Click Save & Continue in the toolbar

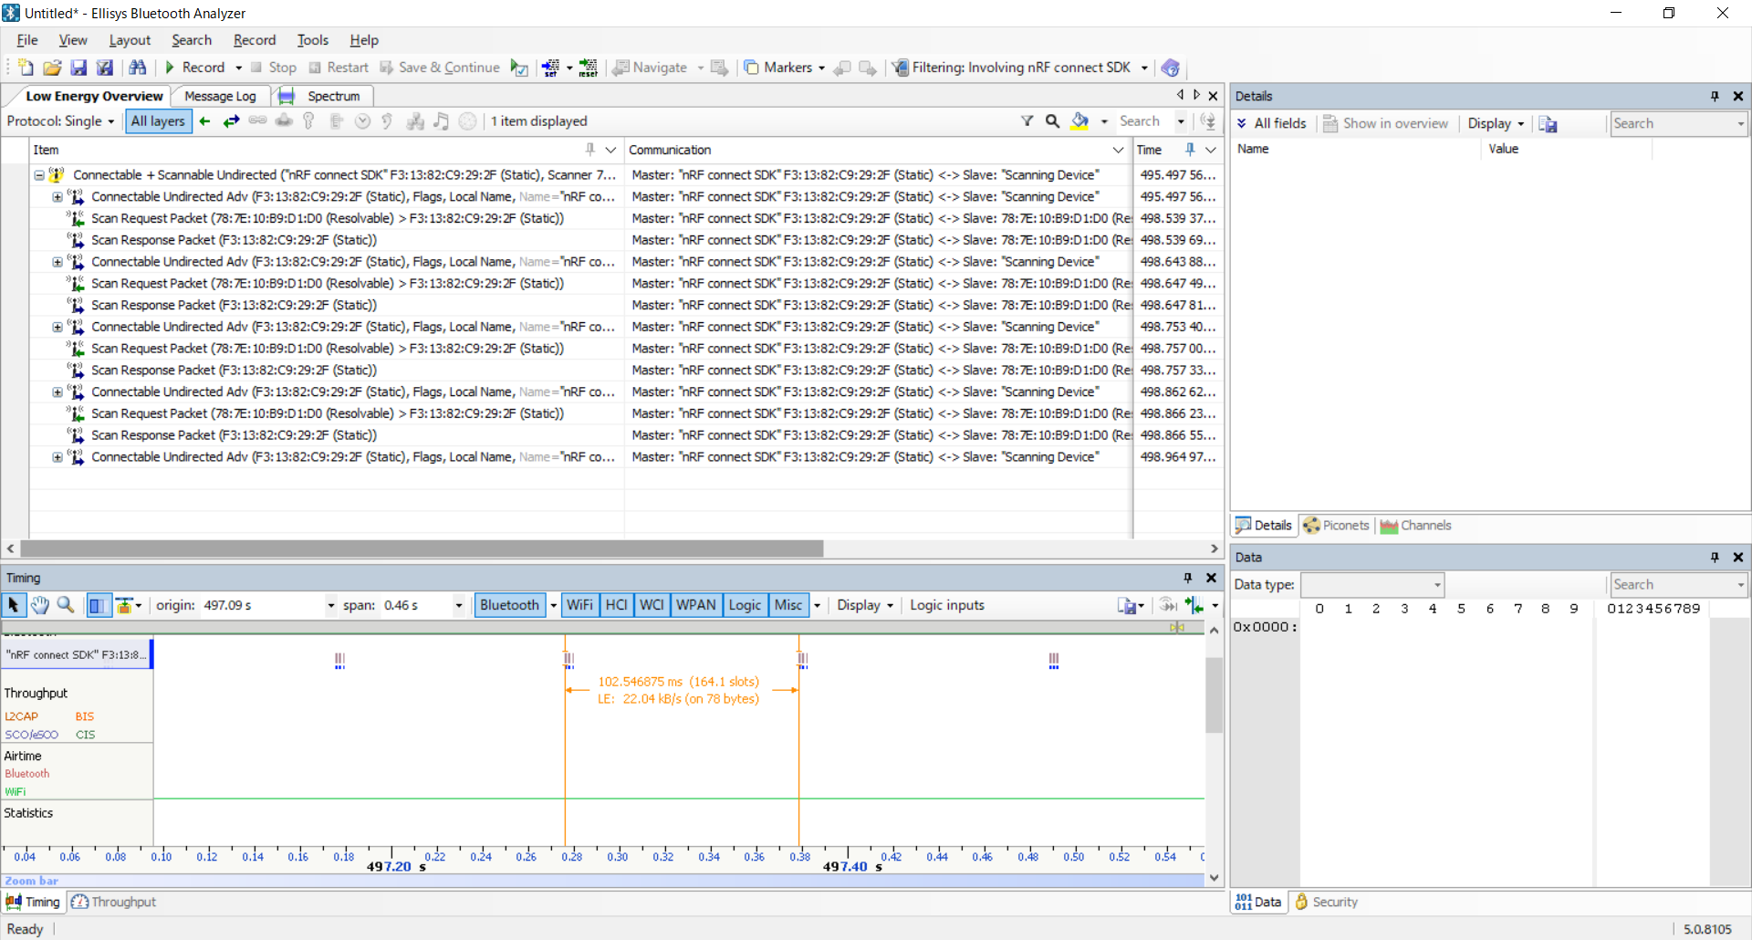click(440, 68)
